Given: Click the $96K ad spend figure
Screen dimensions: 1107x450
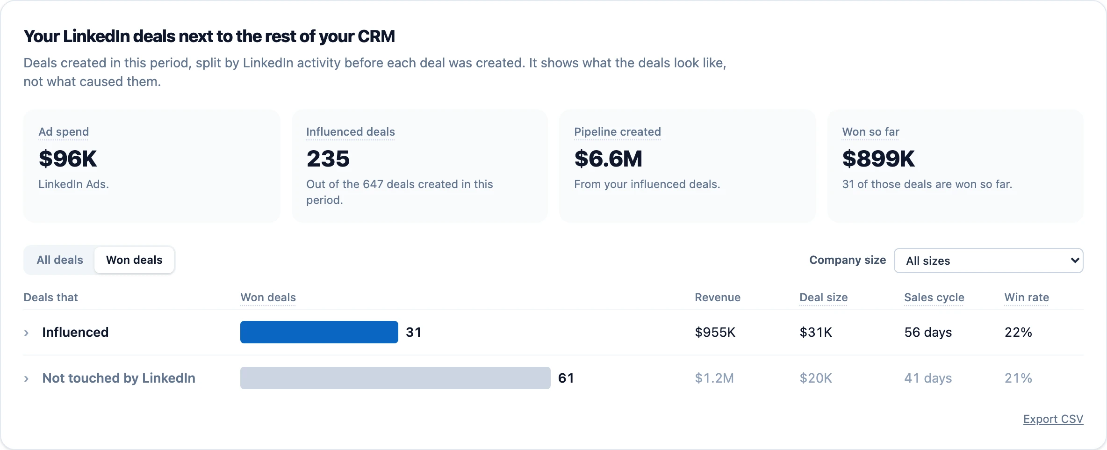Looking at the screenshot, I should coord(68,159).
